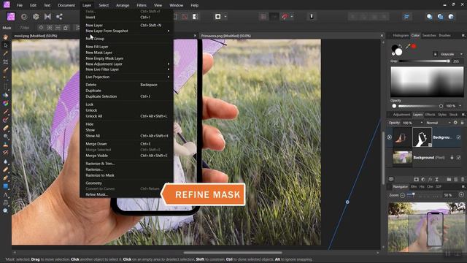Close the Primavera.png document tab
This screenshot has height=263, width=467.
382,36
